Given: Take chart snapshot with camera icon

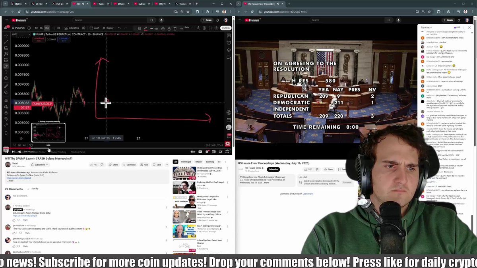Looking at the screenshot, I should click(216, 28).
